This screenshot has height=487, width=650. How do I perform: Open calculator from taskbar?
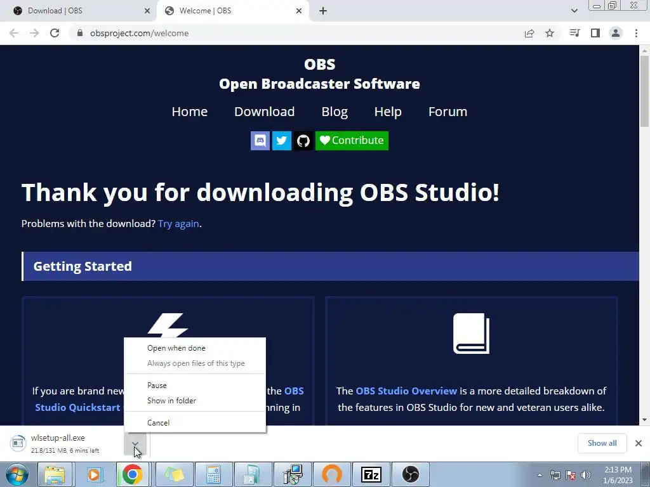214,474
